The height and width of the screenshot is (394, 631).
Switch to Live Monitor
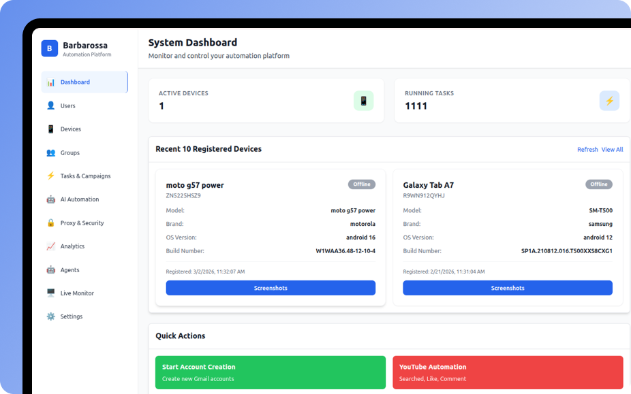click(x=84, y=293)
